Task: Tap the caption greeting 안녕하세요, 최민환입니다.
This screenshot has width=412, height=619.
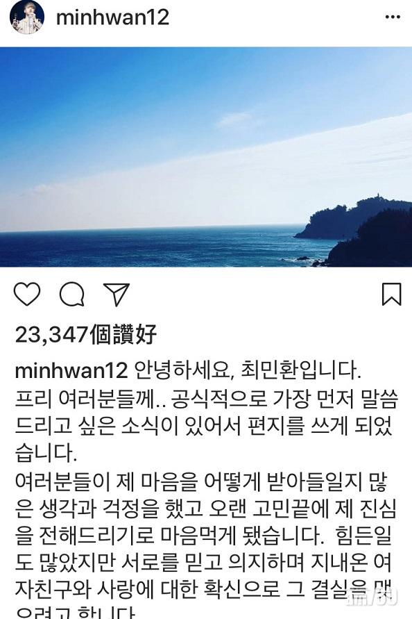Action: pyautogui.click(x=248, y=371)
